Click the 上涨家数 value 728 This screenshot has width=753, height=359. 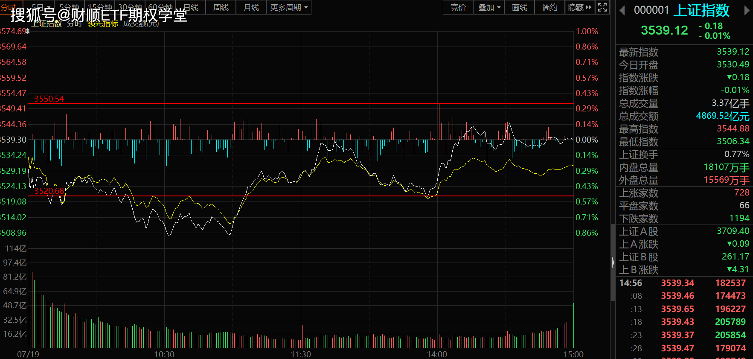pos(742,193)
